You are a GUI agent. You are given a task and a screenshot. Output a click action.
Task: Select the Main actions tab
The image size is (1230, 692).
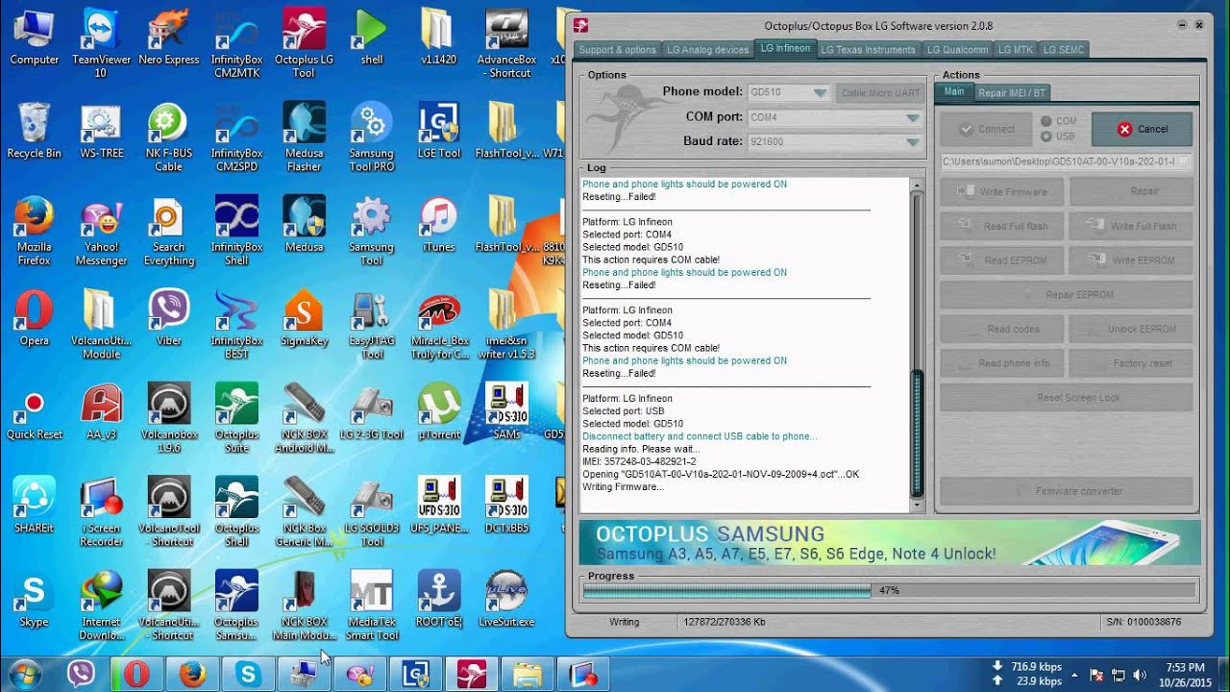pyautogui.click(x=954, y=92)
